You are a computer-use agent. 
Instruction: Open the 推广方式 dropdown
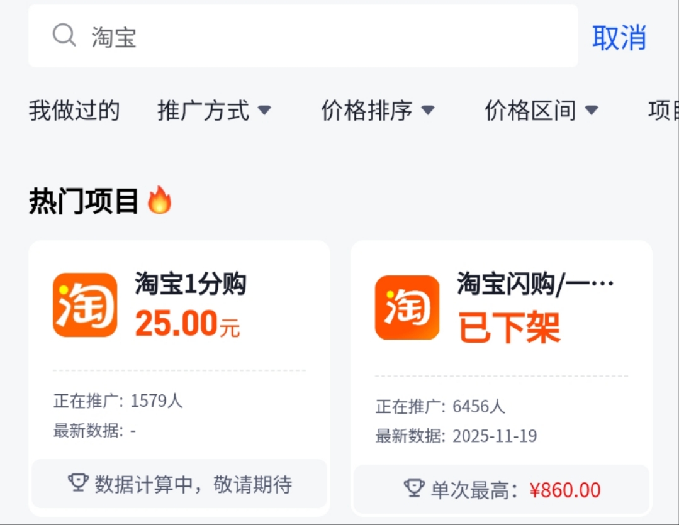click(x=214, y=111)
